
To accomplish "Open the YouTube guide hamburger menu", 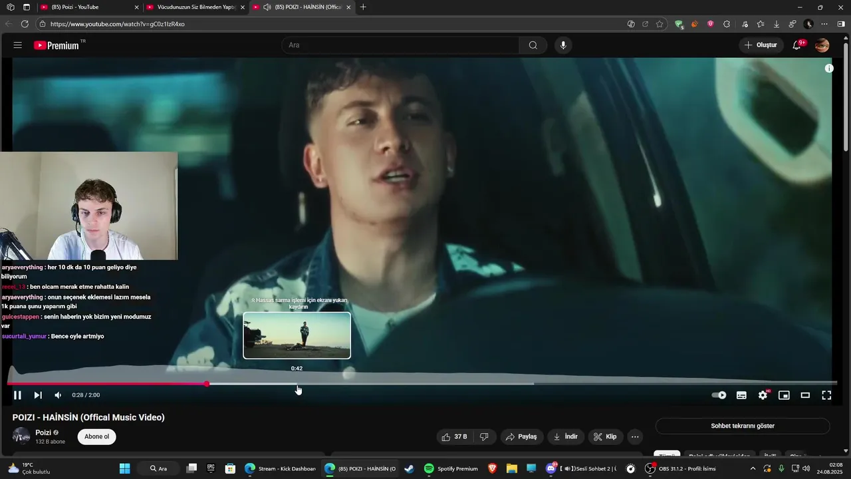I will point(18,45).
